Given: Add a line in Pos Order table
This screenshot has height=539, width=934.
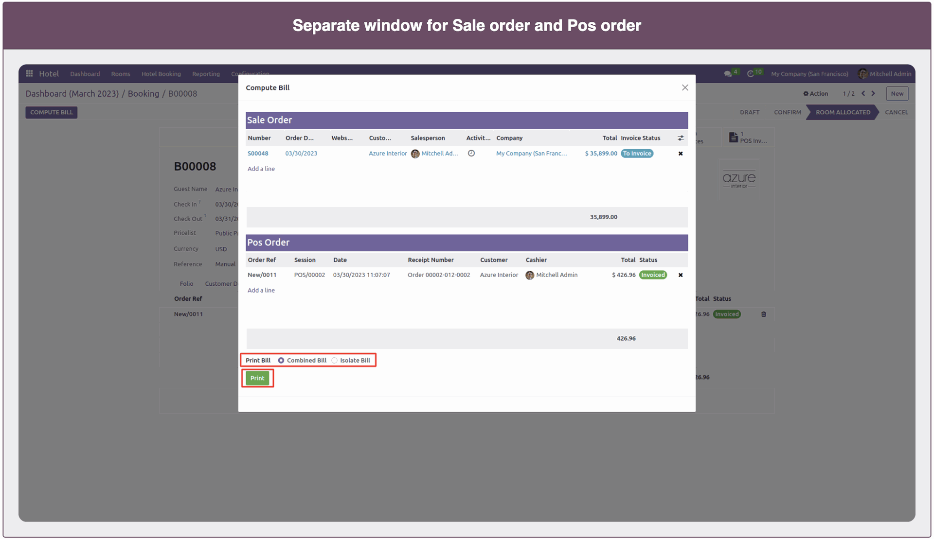Looking at the screenshot, I should tap(261, 291).
